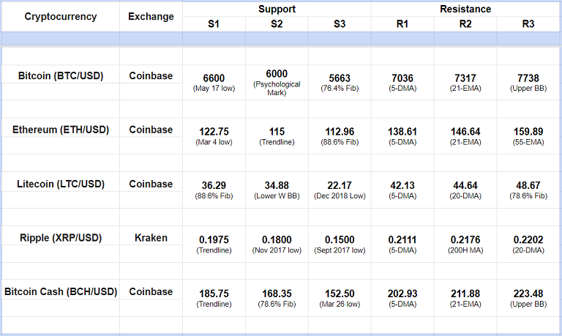
Task: Select Litecoin R2 value 44.64
Action: tap(465, 187)
